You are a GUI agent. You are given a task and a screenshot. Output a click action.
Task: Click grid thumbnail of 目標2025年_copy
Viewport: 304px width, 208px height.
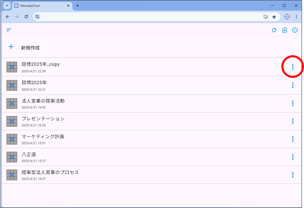pos(12,67)
